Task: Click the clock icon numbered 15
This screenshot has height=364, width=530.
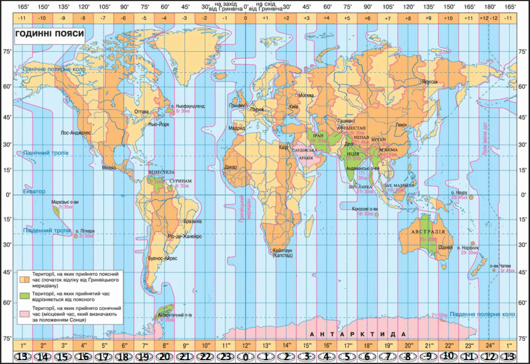Action: coord(63,357)
